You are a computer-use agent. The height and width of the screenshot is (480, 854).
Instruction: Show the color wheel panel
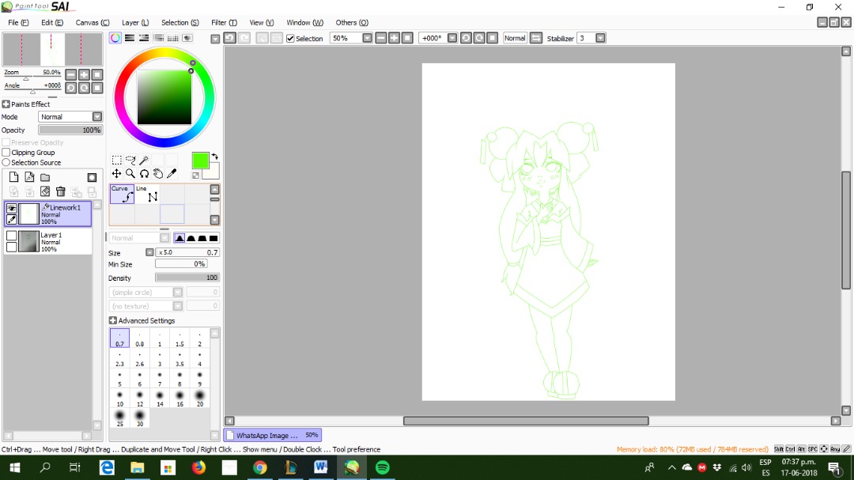(115, 38)
